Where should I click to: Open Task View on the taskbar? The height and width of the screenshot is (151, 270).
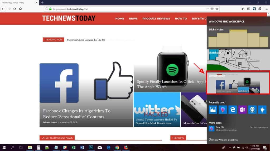(21, 147)
